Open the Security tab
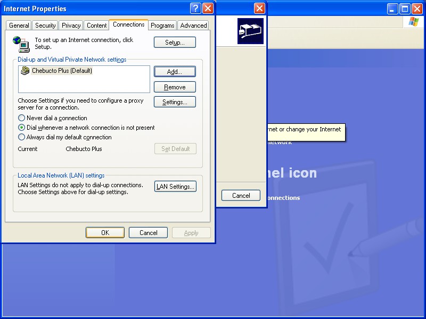Screen dimensions: 426x319 [45, 26]
